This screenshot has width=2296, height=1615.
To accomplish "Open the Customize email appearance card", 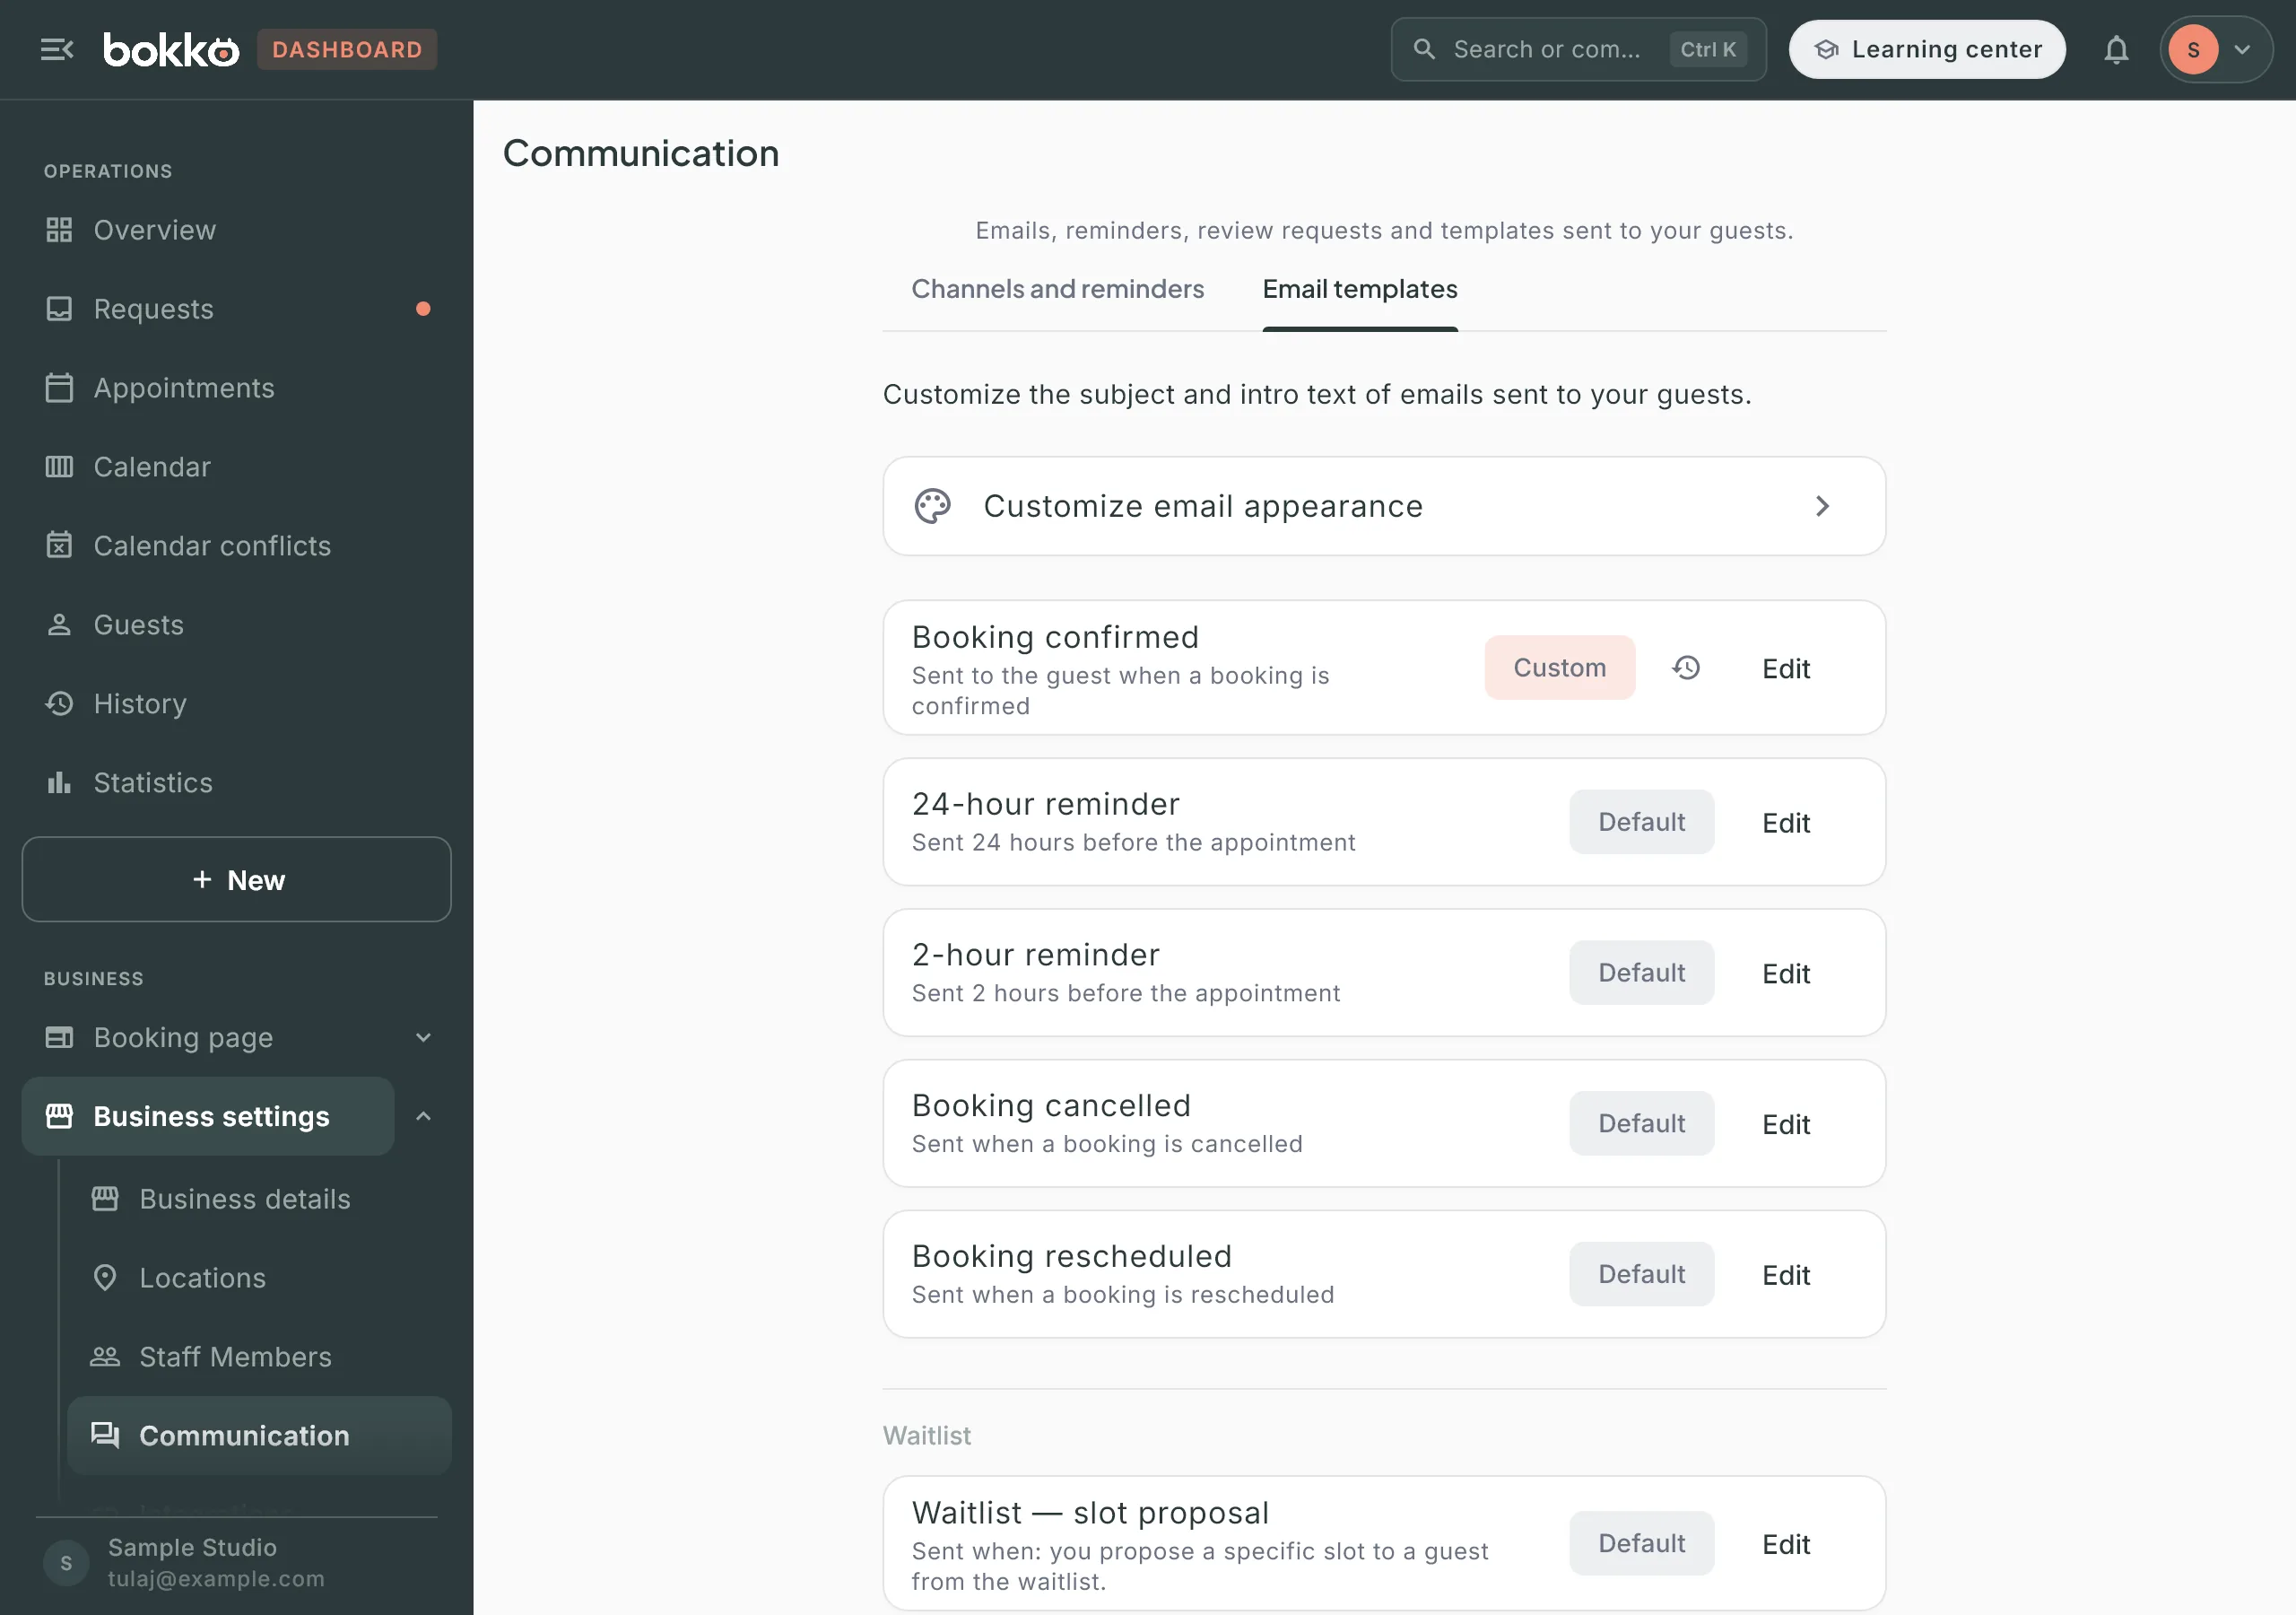I will (1384, 506).
